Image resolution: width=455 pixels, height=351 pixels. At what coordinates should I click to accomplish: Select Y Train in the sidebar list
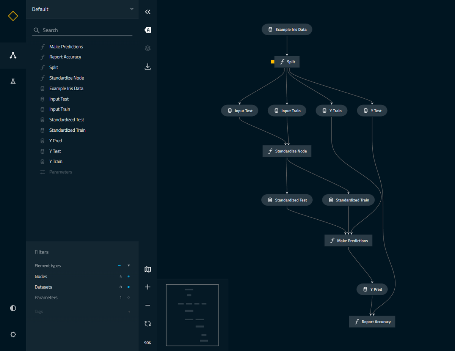coord(56,162)
